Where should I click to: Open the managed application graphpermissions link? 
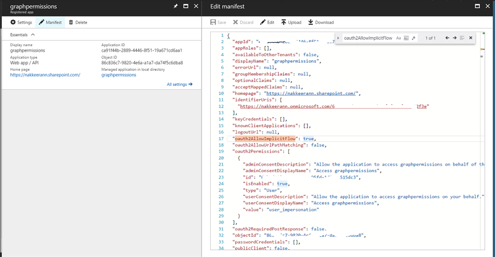tap(118, 75)
